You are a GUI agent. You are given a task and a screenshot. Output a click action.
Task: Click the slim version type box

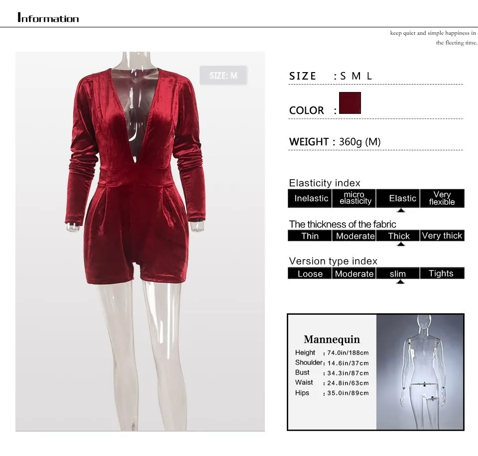(x=398, y=273)
